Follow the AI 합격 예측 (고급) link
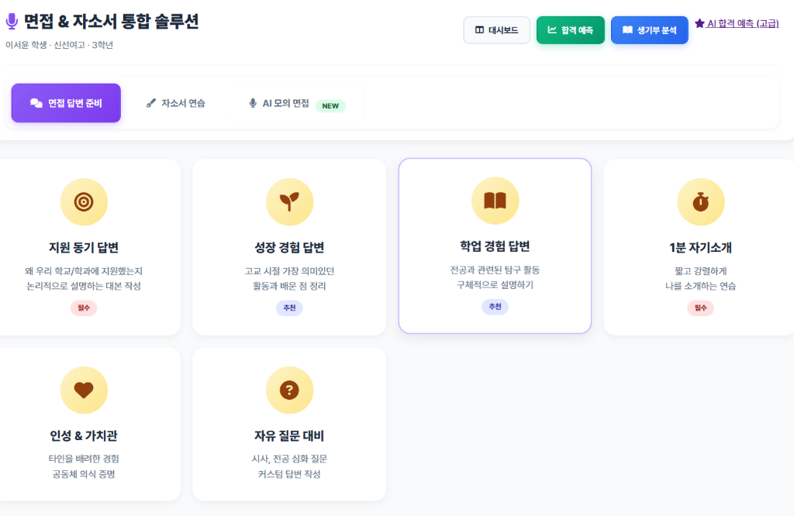Screen dimensions: 794x516 tap(736, 24)
